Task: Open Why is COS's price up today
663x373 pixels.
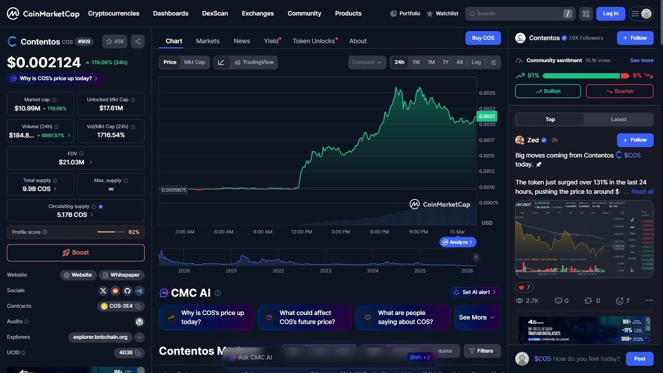Action: pyautogui.click(x=55, y=78)
